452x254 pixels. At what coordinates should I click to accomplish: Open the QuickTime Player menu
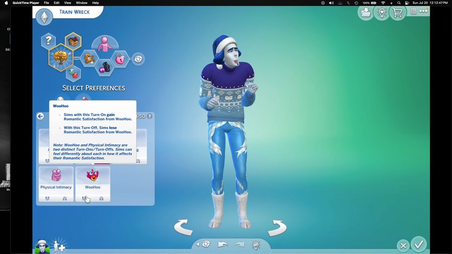pos(26,3)
